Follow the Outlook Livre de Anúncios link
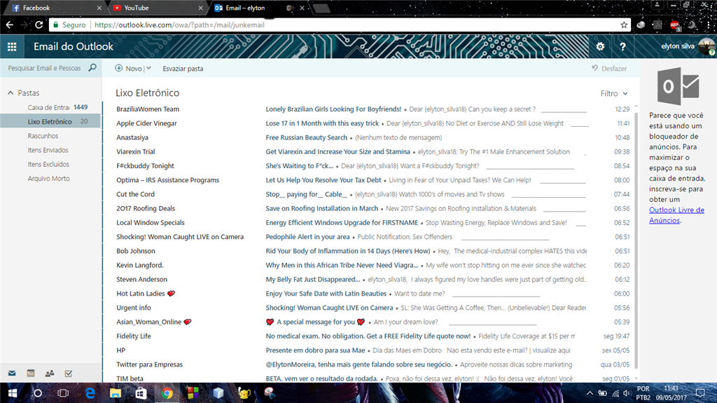The image size is (717, 403). (x=676, y=214)
